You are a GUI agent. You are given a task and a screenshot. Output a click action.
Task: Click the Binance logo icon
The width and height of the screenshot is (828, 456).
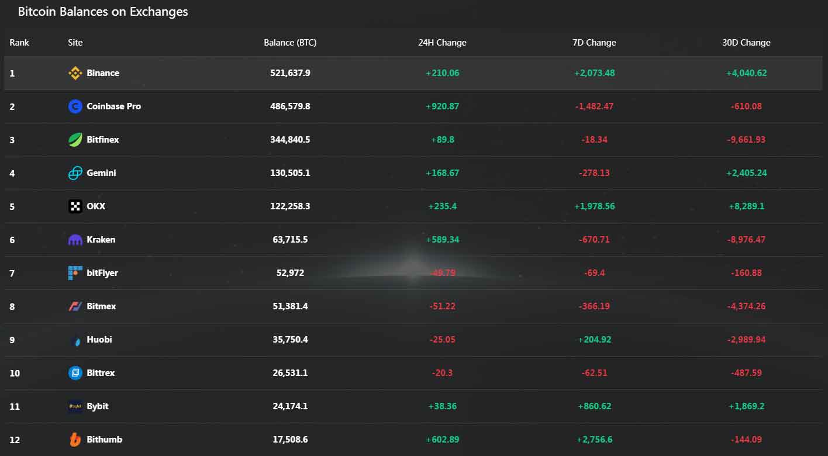click(75, 73)
